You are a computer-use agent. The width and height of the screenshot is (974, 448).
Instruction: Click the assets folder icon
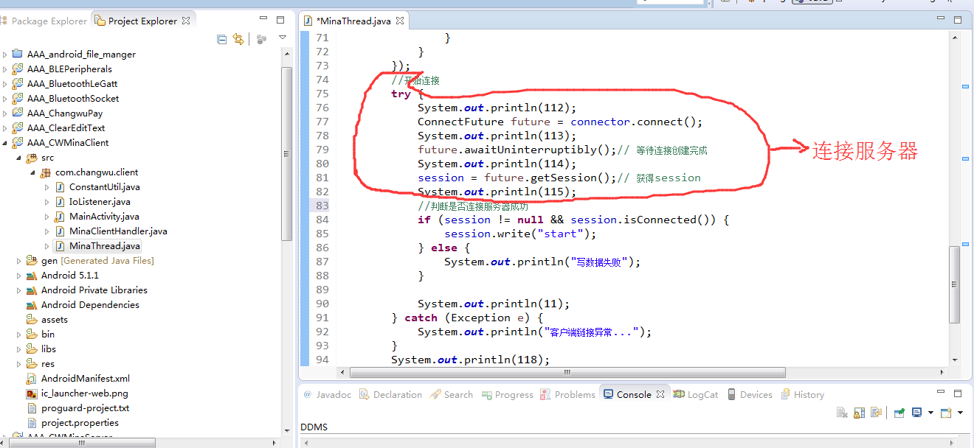[x=32, y=320]
